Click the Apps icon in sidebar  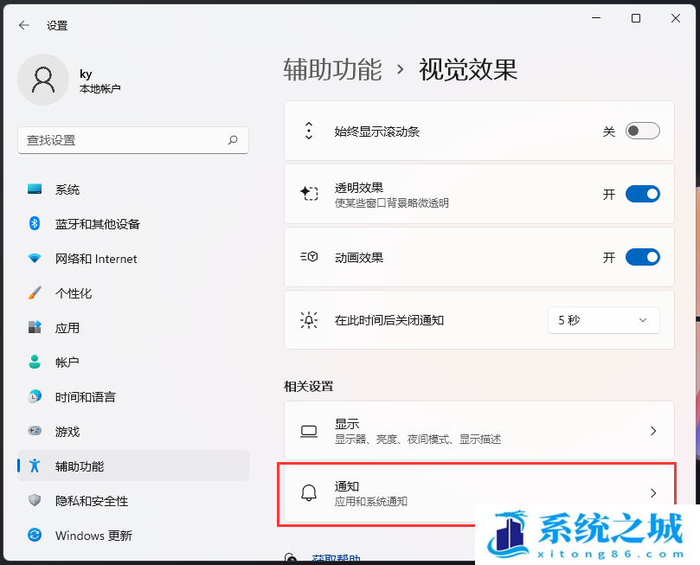(x=35, y=327)
